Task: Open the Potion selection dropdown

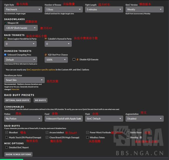Action: [23, 119]
